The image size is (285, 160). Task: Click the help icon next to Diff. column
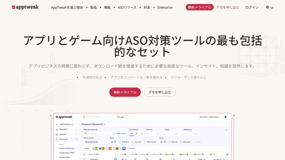click(136, 154)
